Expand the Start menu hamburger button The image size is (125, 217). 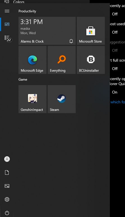[x=7, y=11]
